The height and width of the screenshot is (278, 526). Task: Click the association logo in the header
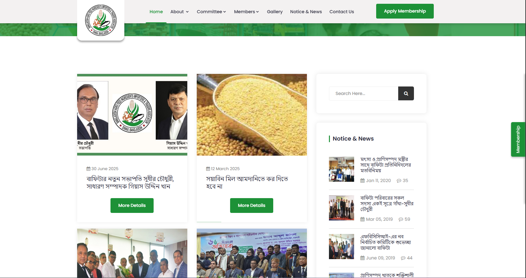point(100,20)
